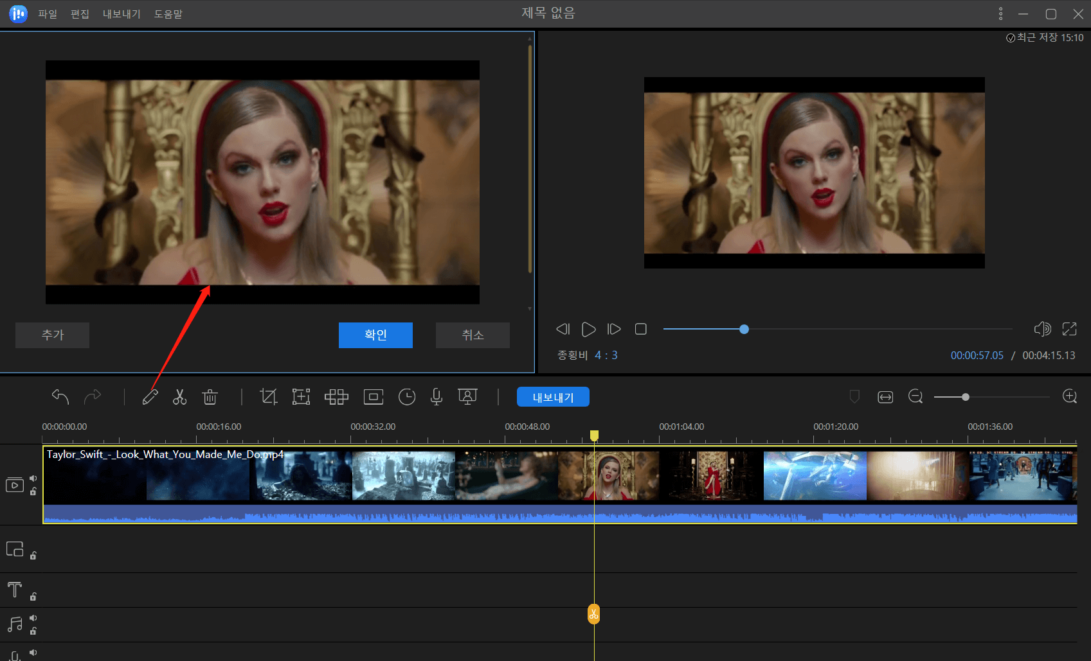Viewport: 1091px width, 661px height.
Task: Open the Mosaic tool in the toolbar
Action: (336, 397)
